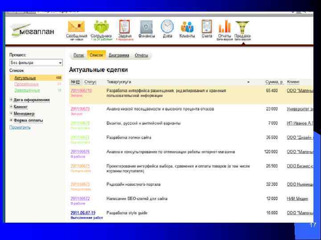Viewport: 321px width, 240px height.
Task: Open the deal number for the 120 000 row
Action: (x=80, y=152)
